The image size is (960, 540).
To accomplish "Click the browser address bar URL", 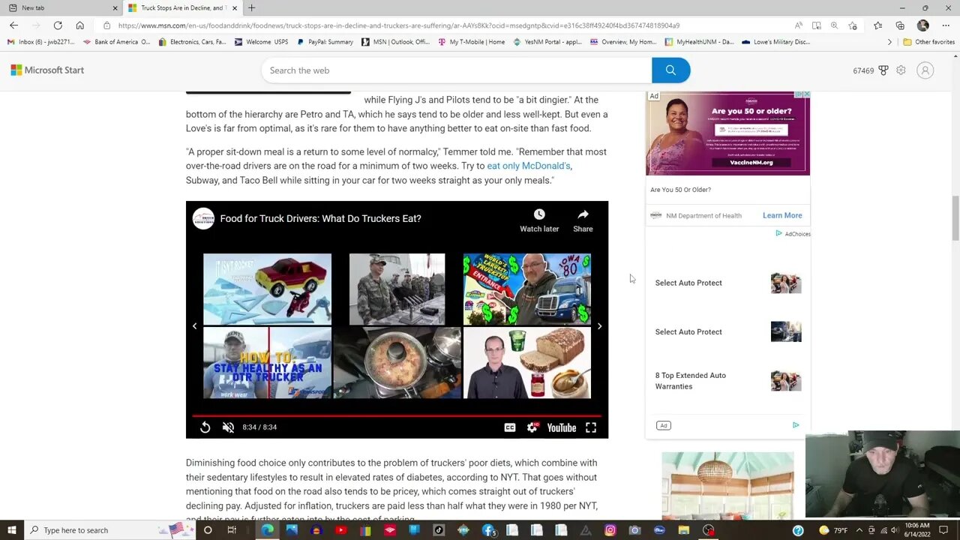I will tap(398, 25).
